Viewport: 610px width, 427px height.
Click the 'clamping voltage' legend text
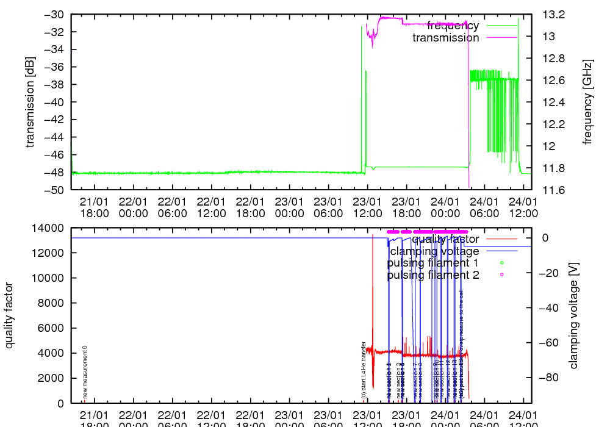(434, 251)
